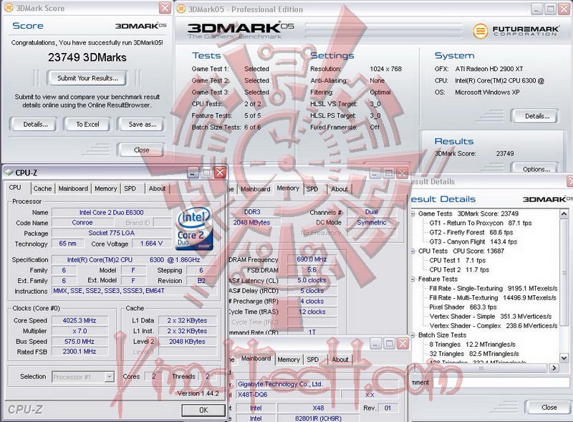Click OK in CPU-Z window
The height and width of the screenshot is (422, 573).
(203, 410)
